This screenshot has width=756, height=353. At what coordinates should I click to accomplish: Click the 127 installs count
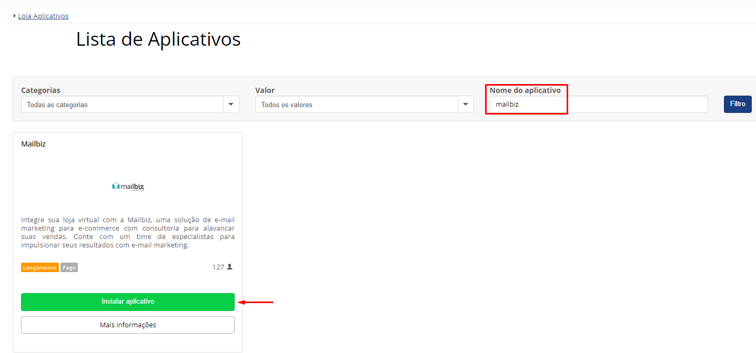coord(218,267)
